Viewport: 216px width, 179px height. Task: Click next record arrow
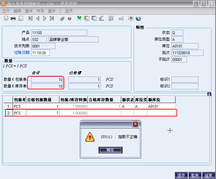point(45,19)
